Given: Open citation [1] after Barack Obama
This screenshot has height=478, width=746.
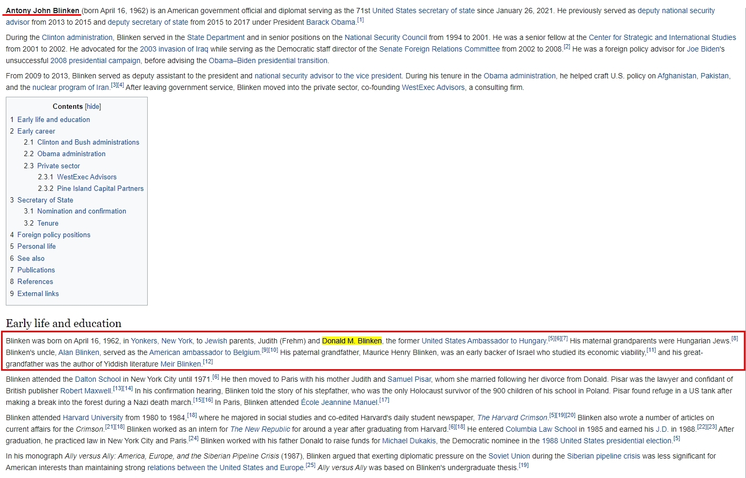Looking at the screenshot, I should [361, 20].
